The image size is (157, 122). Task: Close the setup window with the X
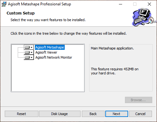pyautogui.click(x=149, y=4)
